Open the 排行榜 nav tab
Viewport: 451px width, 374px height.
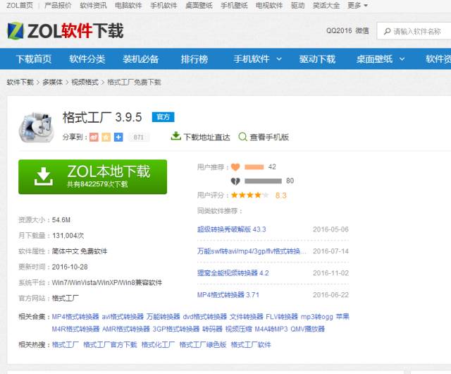tap(194, 59)
